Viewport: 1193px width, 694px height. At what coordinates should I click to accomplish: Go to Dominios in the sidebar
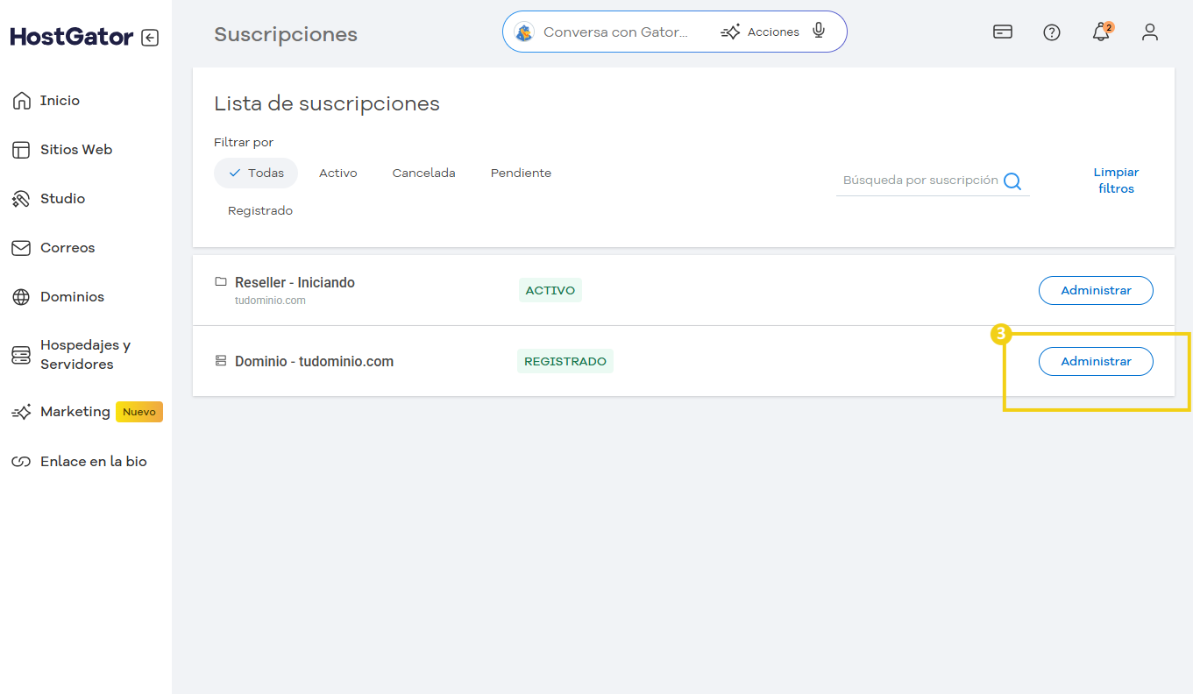point(72,297)
